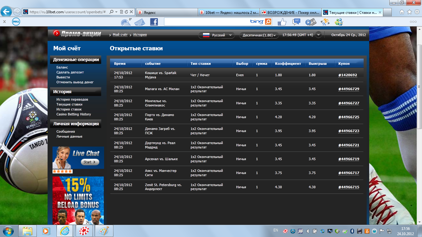Click the thumbs-up Like icon in toolbar
Screen dimensions: 422x237
pyautogui.click(x=282, y=22)
